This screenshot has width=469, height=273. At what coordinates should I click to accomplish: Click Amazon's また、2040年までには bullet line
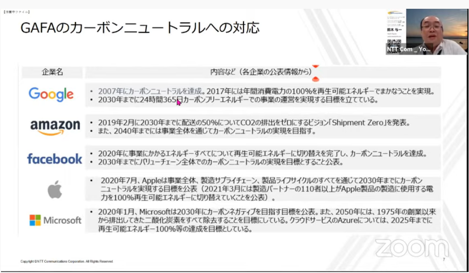[206, 131]
